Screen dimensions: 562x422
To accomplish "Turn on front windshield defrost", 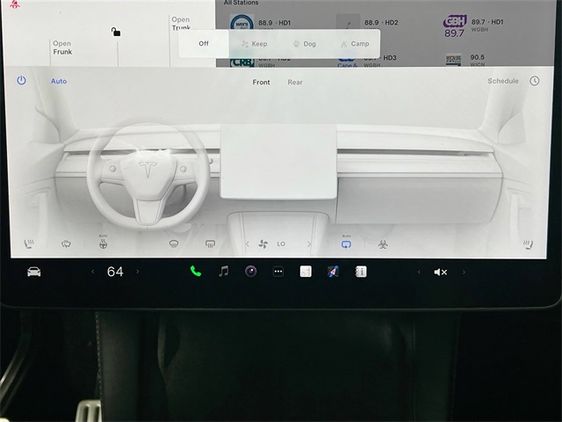I will [174, 244].
